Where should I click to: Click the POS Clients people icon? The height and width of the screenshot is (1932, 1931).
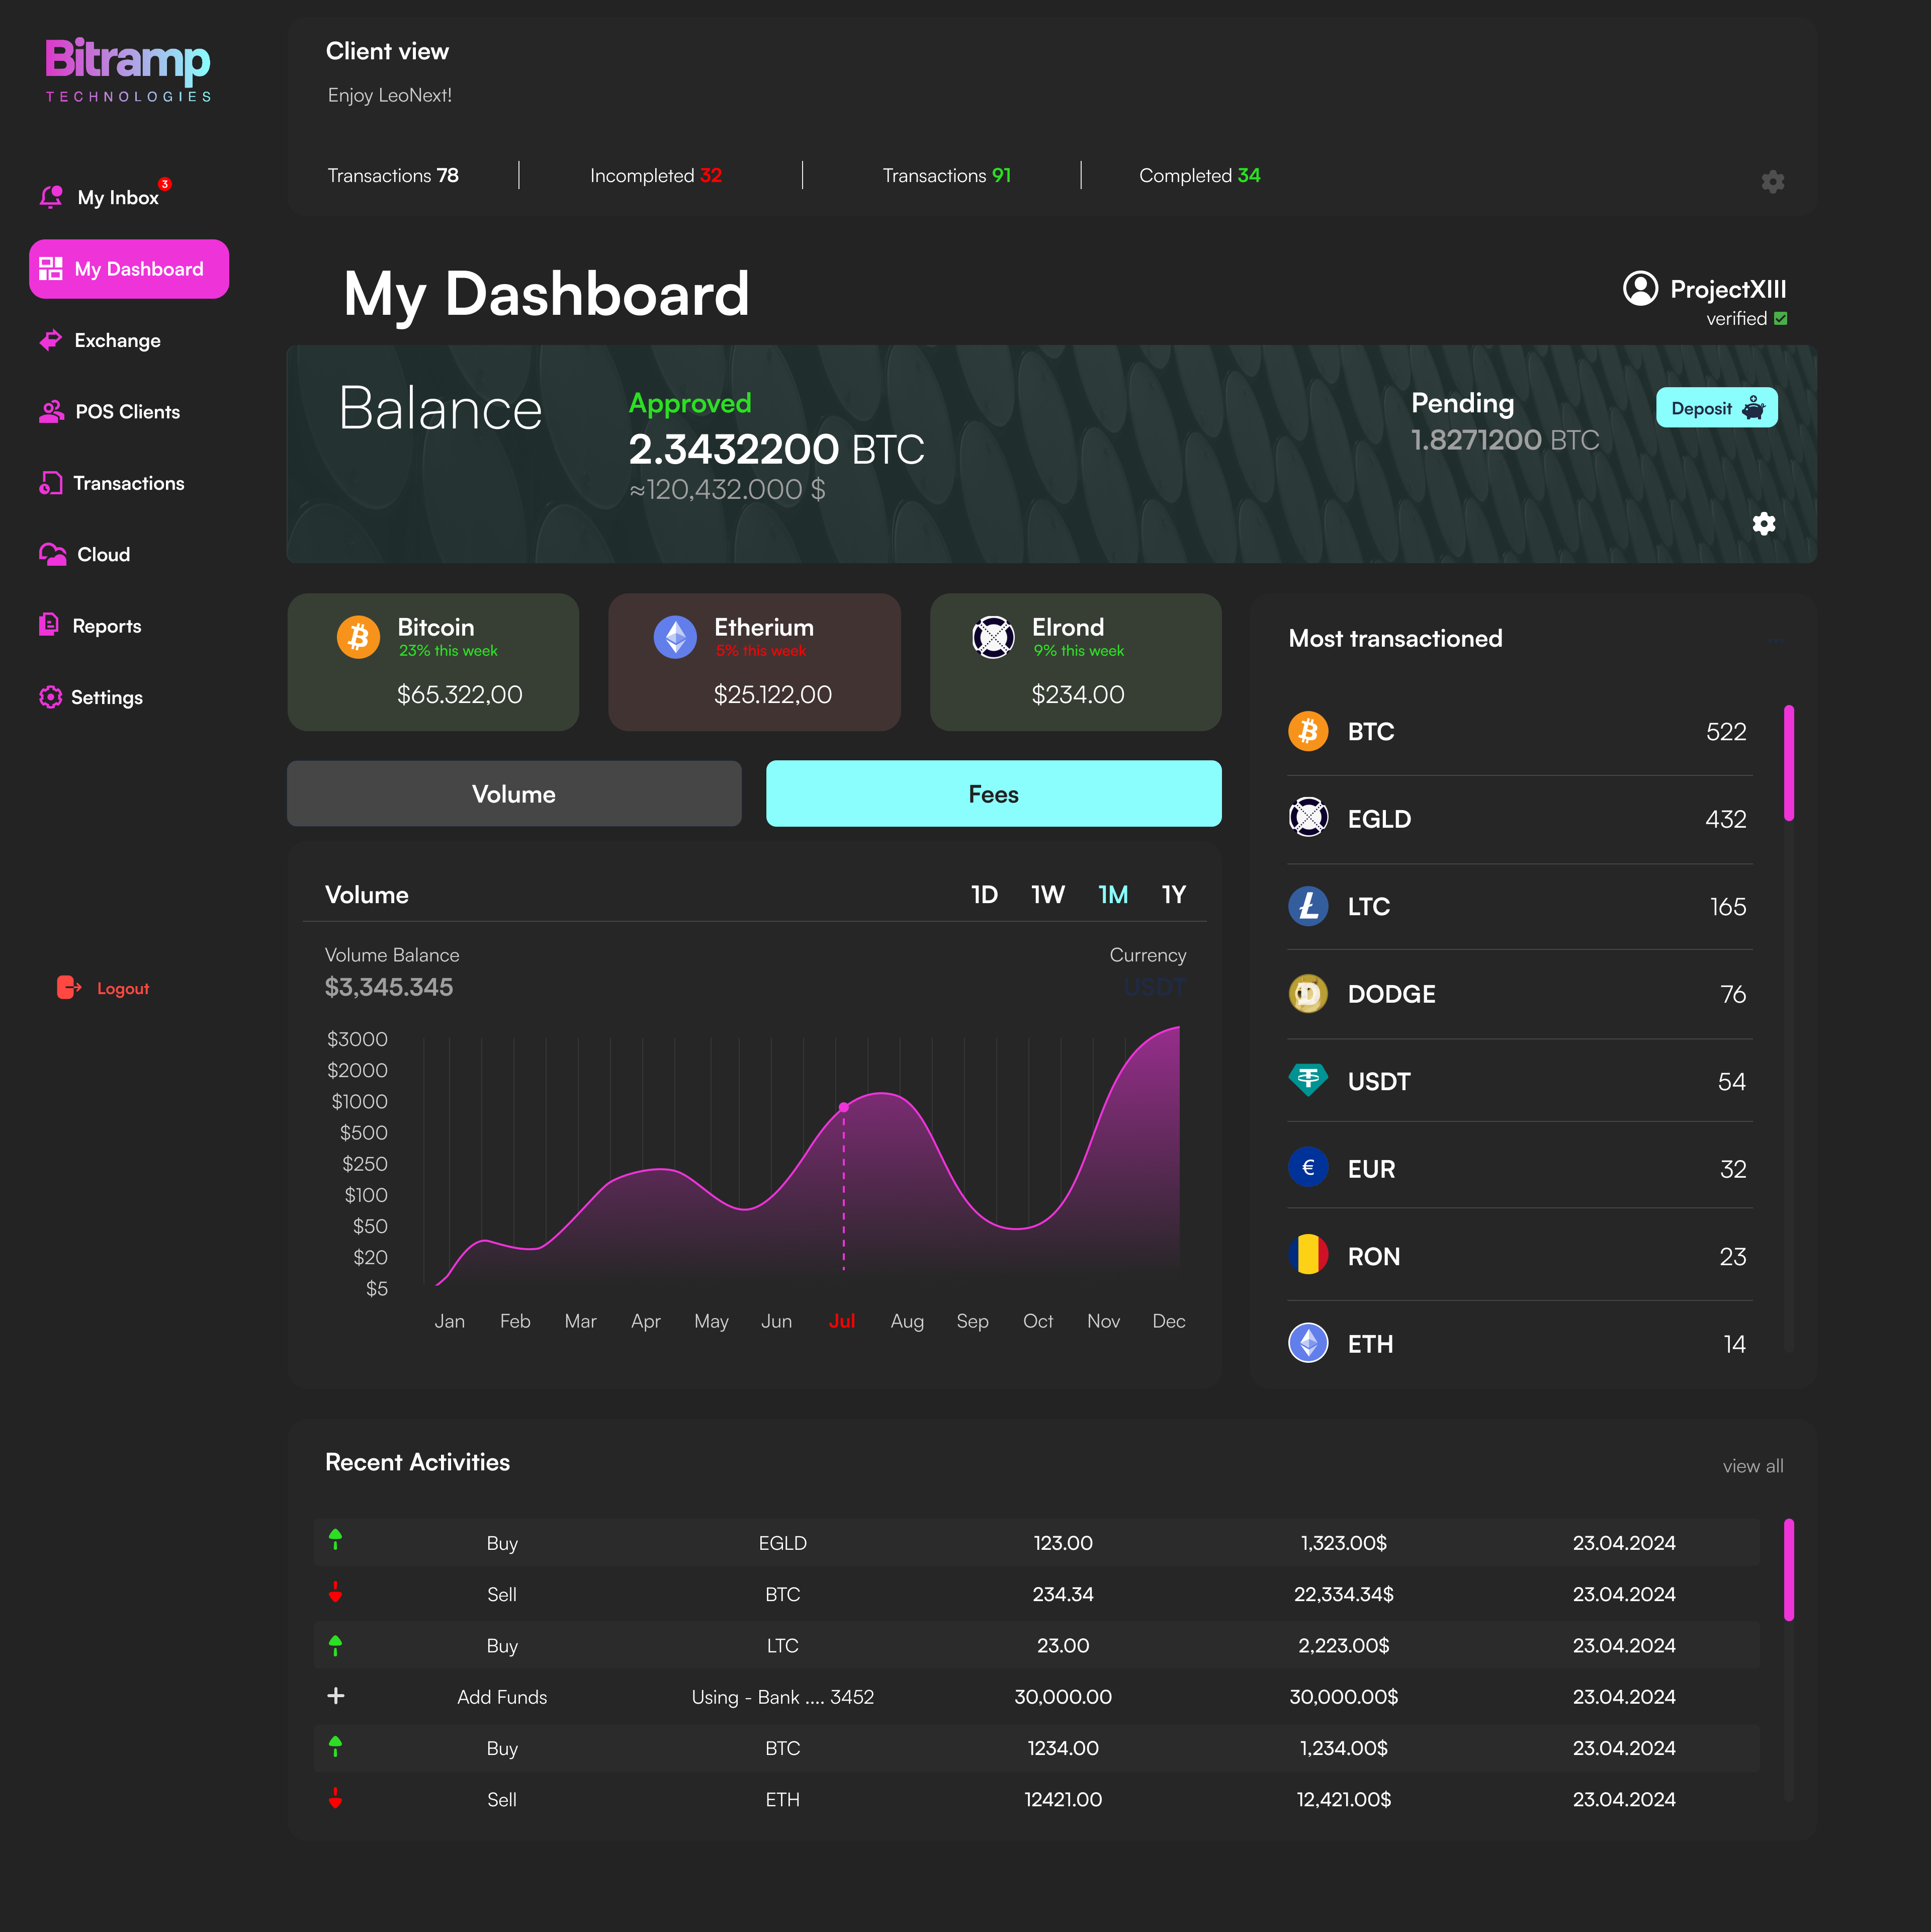point(51,411)
